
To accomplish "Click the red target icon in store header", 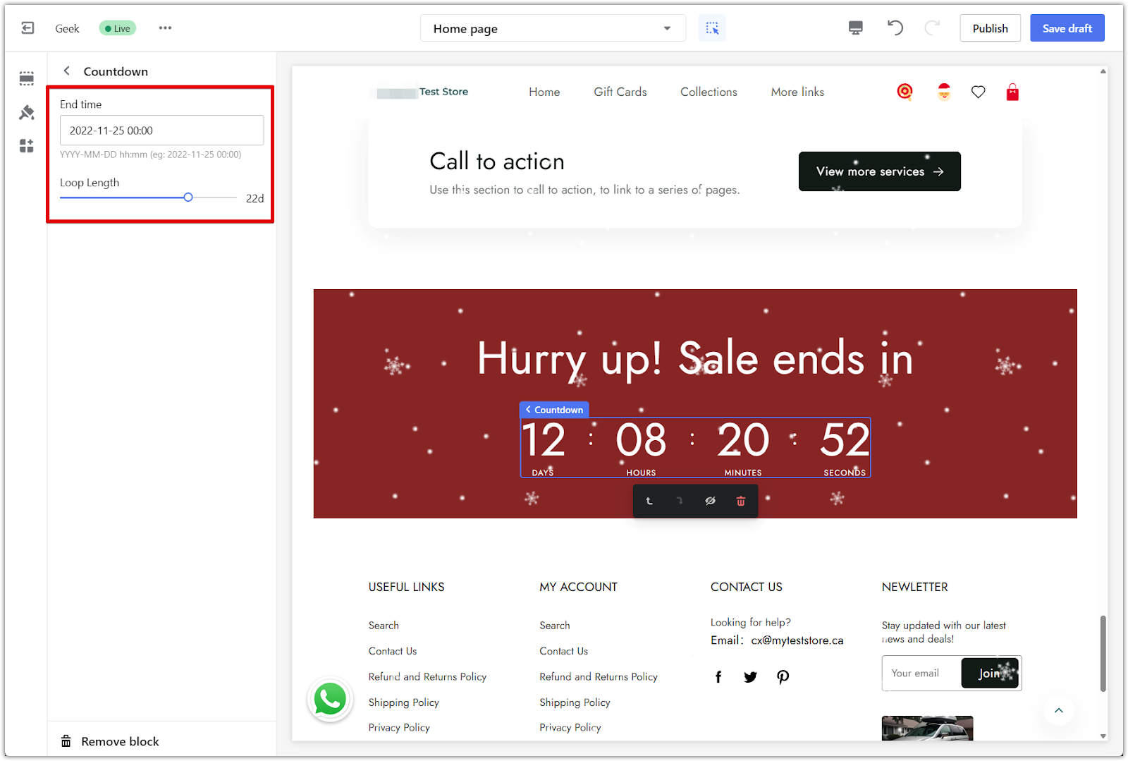I will (905, 92).
